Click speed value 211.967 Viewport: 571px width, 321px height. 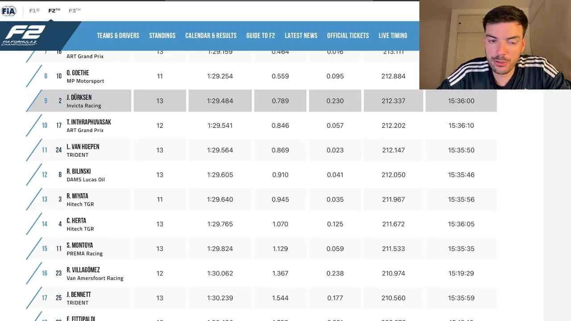[x=393, y=199]
